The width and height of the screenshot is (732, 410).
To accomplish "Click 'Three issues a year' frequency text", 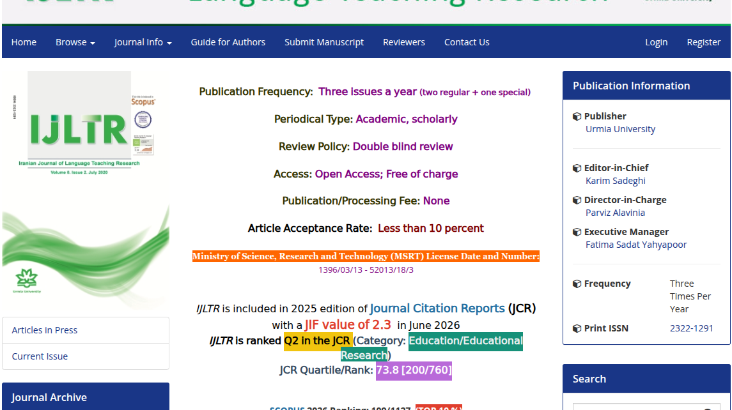I will (368, 91).
